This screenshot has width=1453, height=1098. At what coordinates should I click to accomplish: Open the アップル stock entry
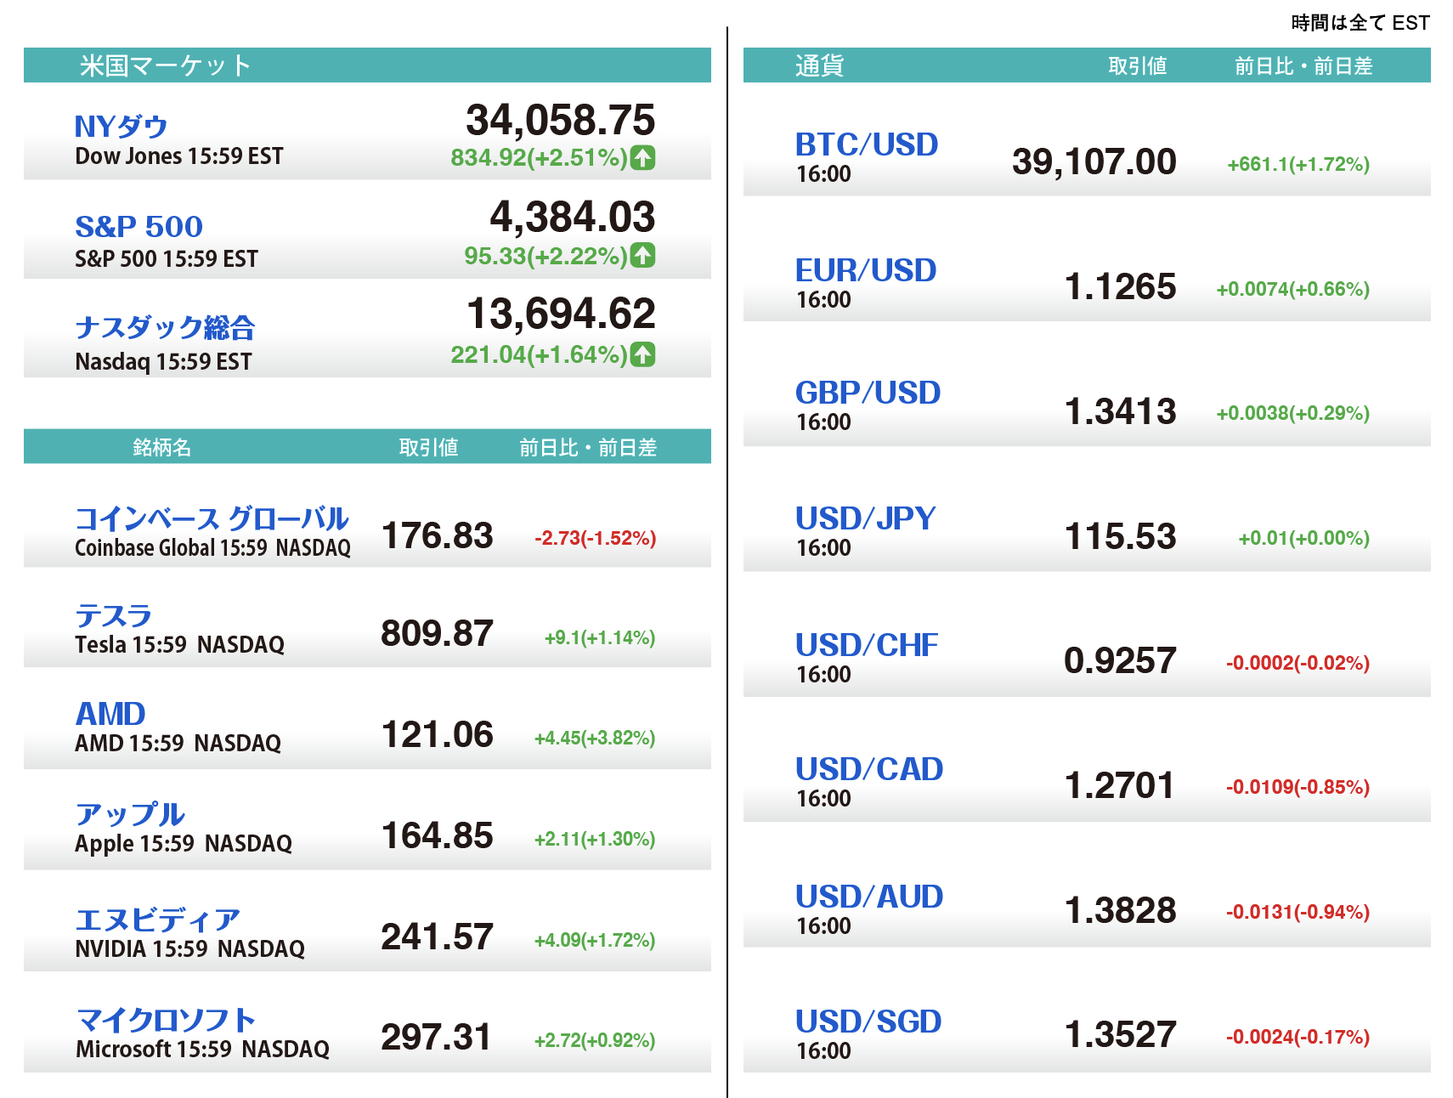point(129,814)
